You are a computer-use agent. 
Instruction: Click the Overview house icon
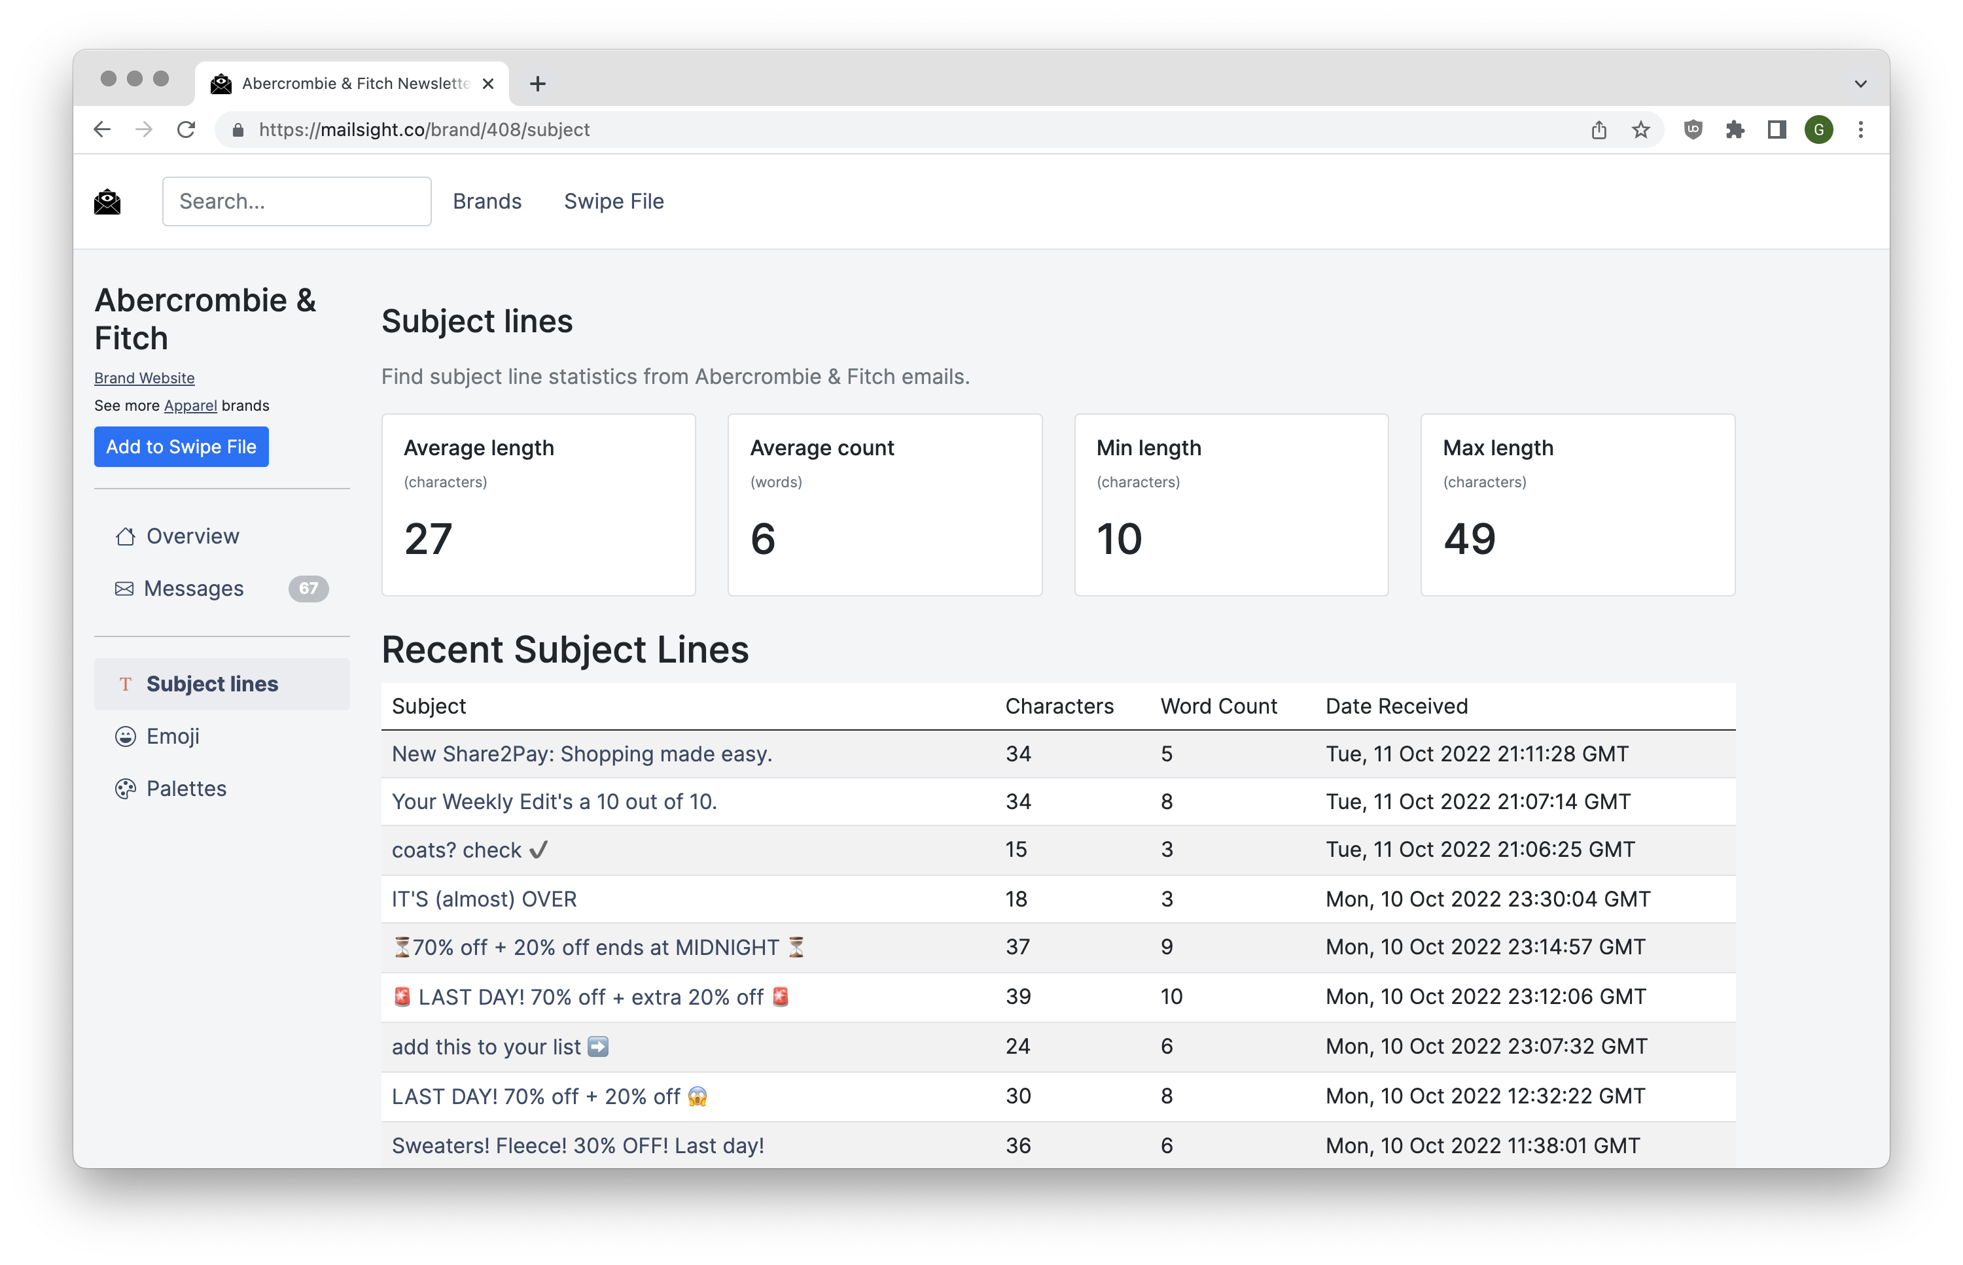pos(125,536)
